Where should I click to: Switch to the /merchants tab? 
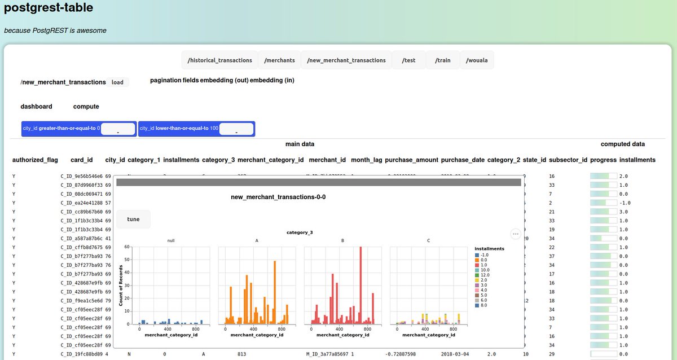tap(279, 60)
